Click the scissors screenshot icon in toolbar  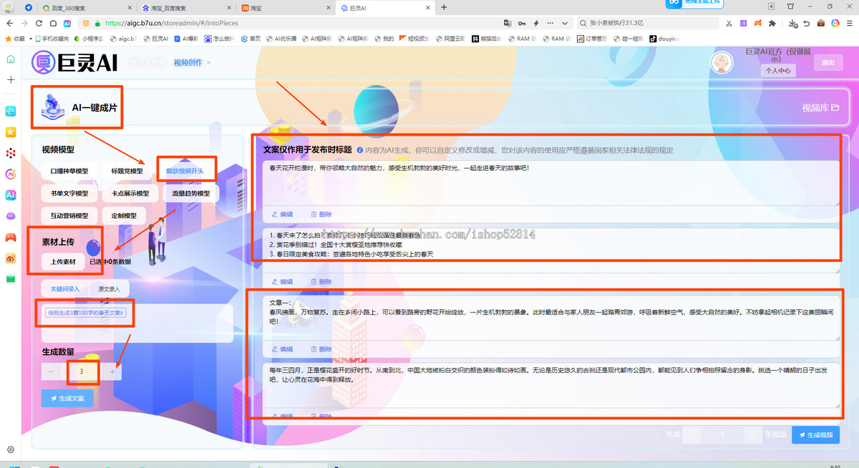729,23
